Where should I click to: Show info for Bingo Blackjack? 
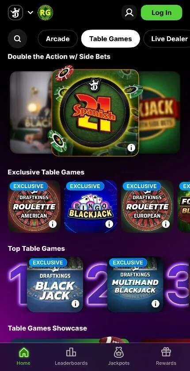point(109,224)
